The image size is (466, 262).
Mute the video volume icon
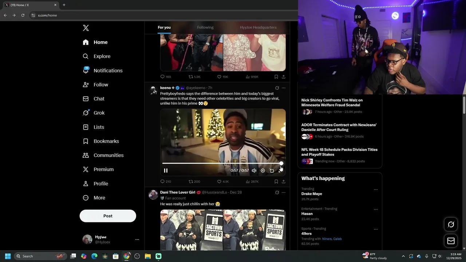[254, 171]
